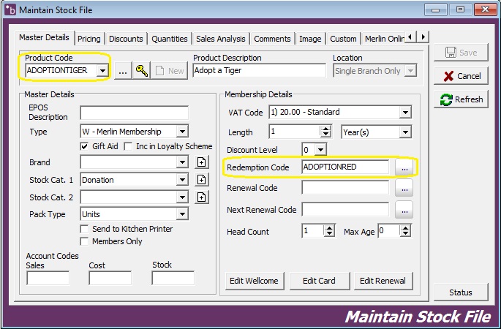Click the key icon beside Product Code
This screenshot has height=329, width=501.
coord(142,70)
